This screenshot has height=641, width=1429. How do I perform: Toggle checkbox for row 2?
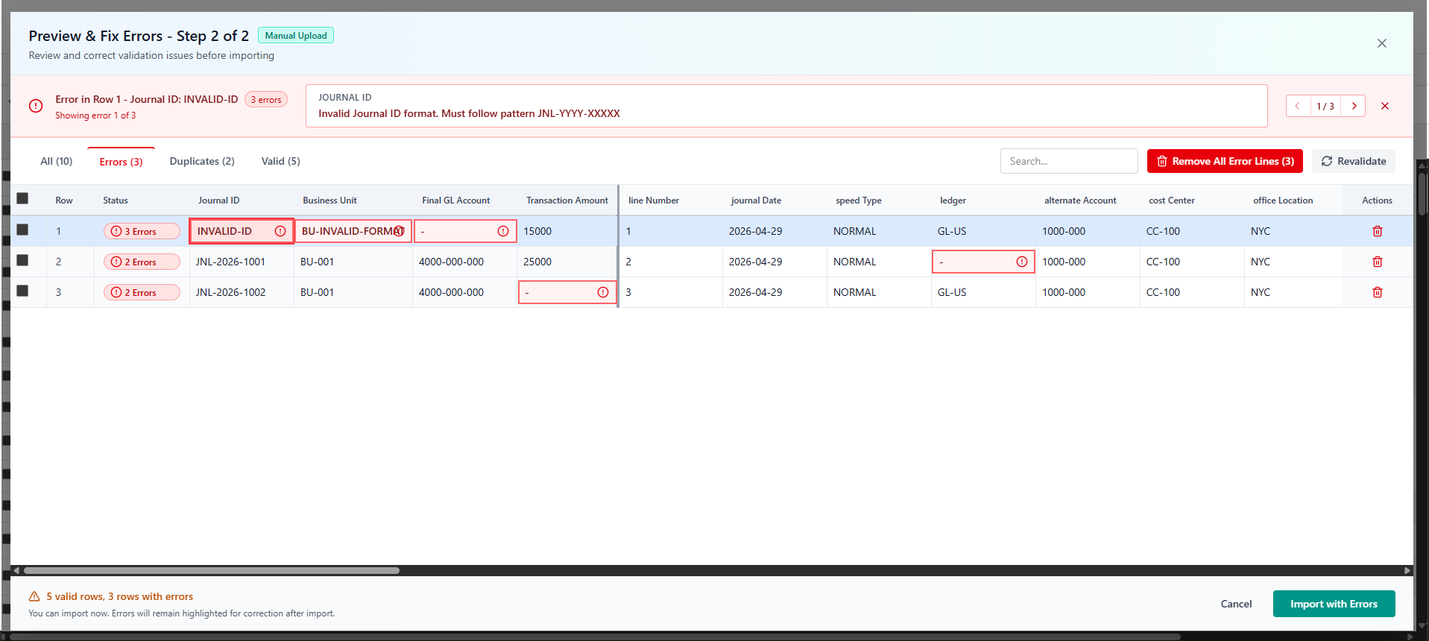coord(22,260)
